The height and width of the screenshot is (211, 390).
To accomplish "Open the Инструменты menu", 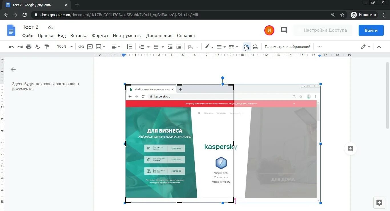I will 127,36.
